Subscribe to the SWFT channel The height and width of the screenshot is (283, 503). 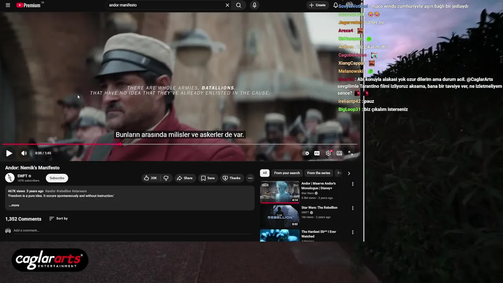pyautogui.click(x=57, y=178)
